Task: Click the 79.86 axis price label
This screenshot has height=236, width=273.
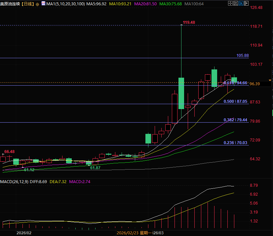Action: point(255,121)
